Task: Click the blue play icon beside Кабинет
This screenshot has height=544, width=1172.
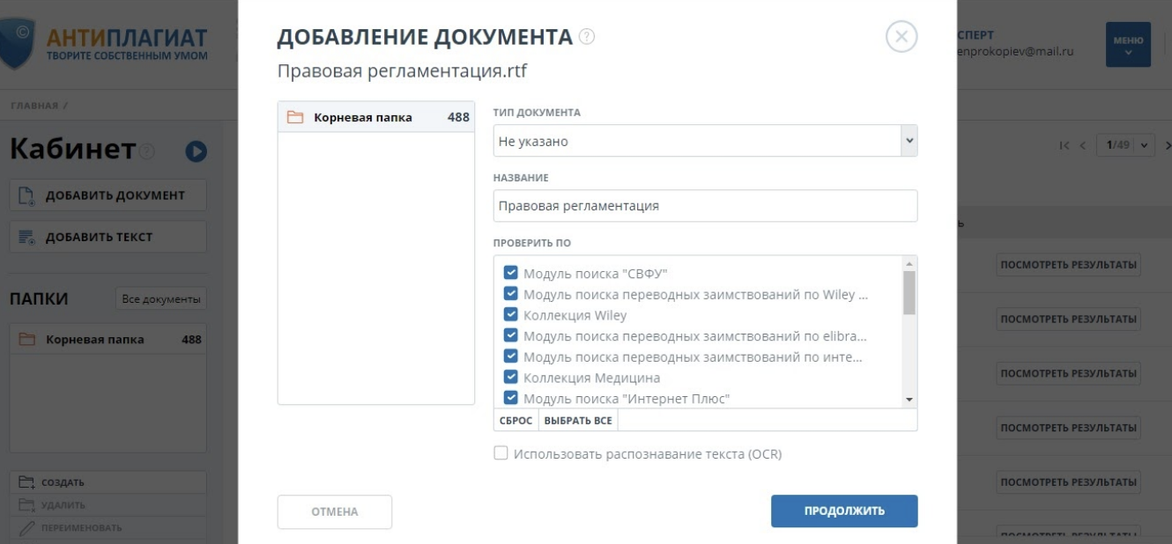Action: (x=196, y=151)
